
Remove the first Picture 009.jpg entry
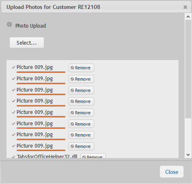[81, 68]
